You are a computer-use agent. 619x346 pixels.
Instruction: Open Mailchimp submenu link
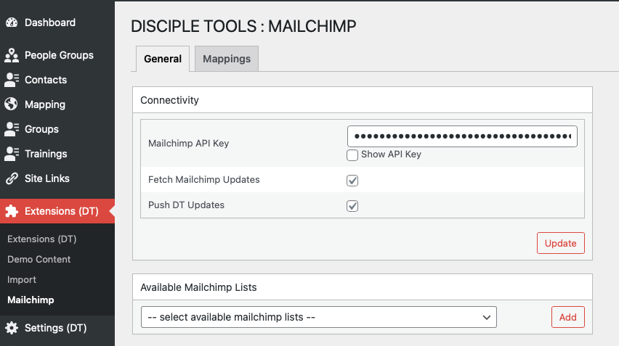[x=31, y=300]
